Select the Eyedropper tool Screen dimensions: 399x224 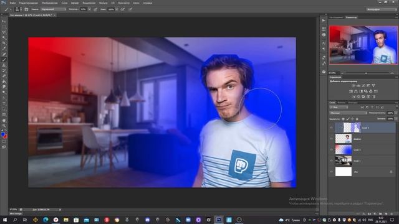(4, 49)
